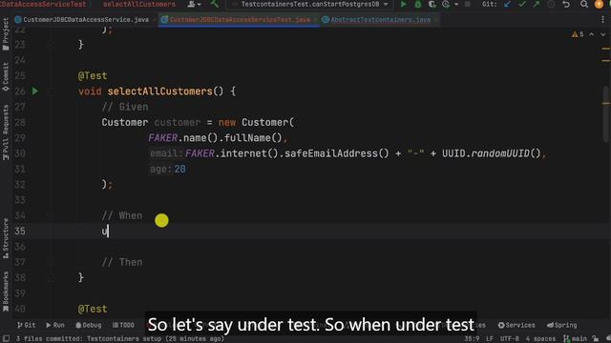Viewport: 611px width, 343px height.
Task: Open the Commit tool window
Action: tap(6, 77)
